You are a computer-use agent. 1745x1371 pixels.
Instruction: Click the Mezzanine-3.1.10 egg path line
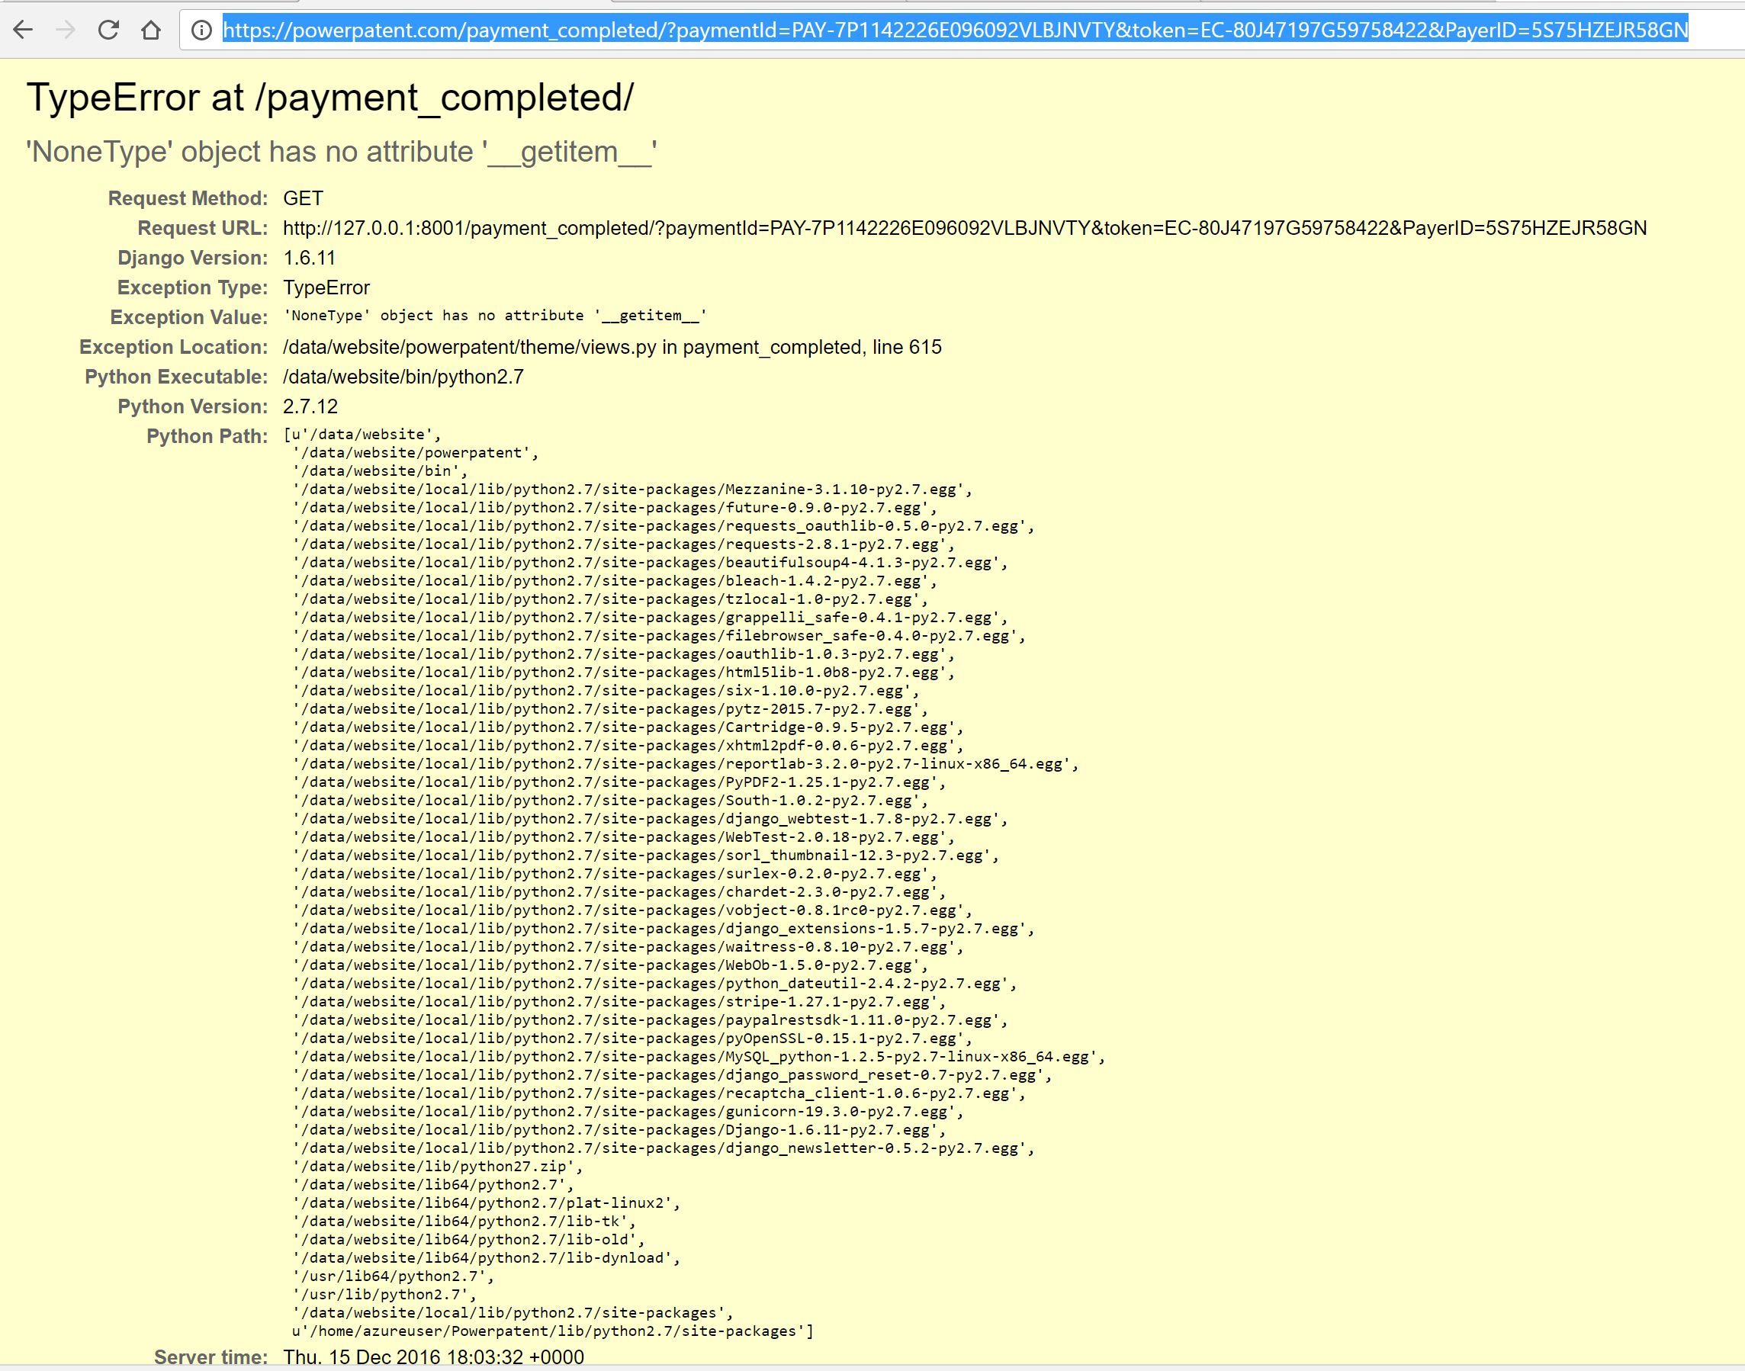coord(632,490)
